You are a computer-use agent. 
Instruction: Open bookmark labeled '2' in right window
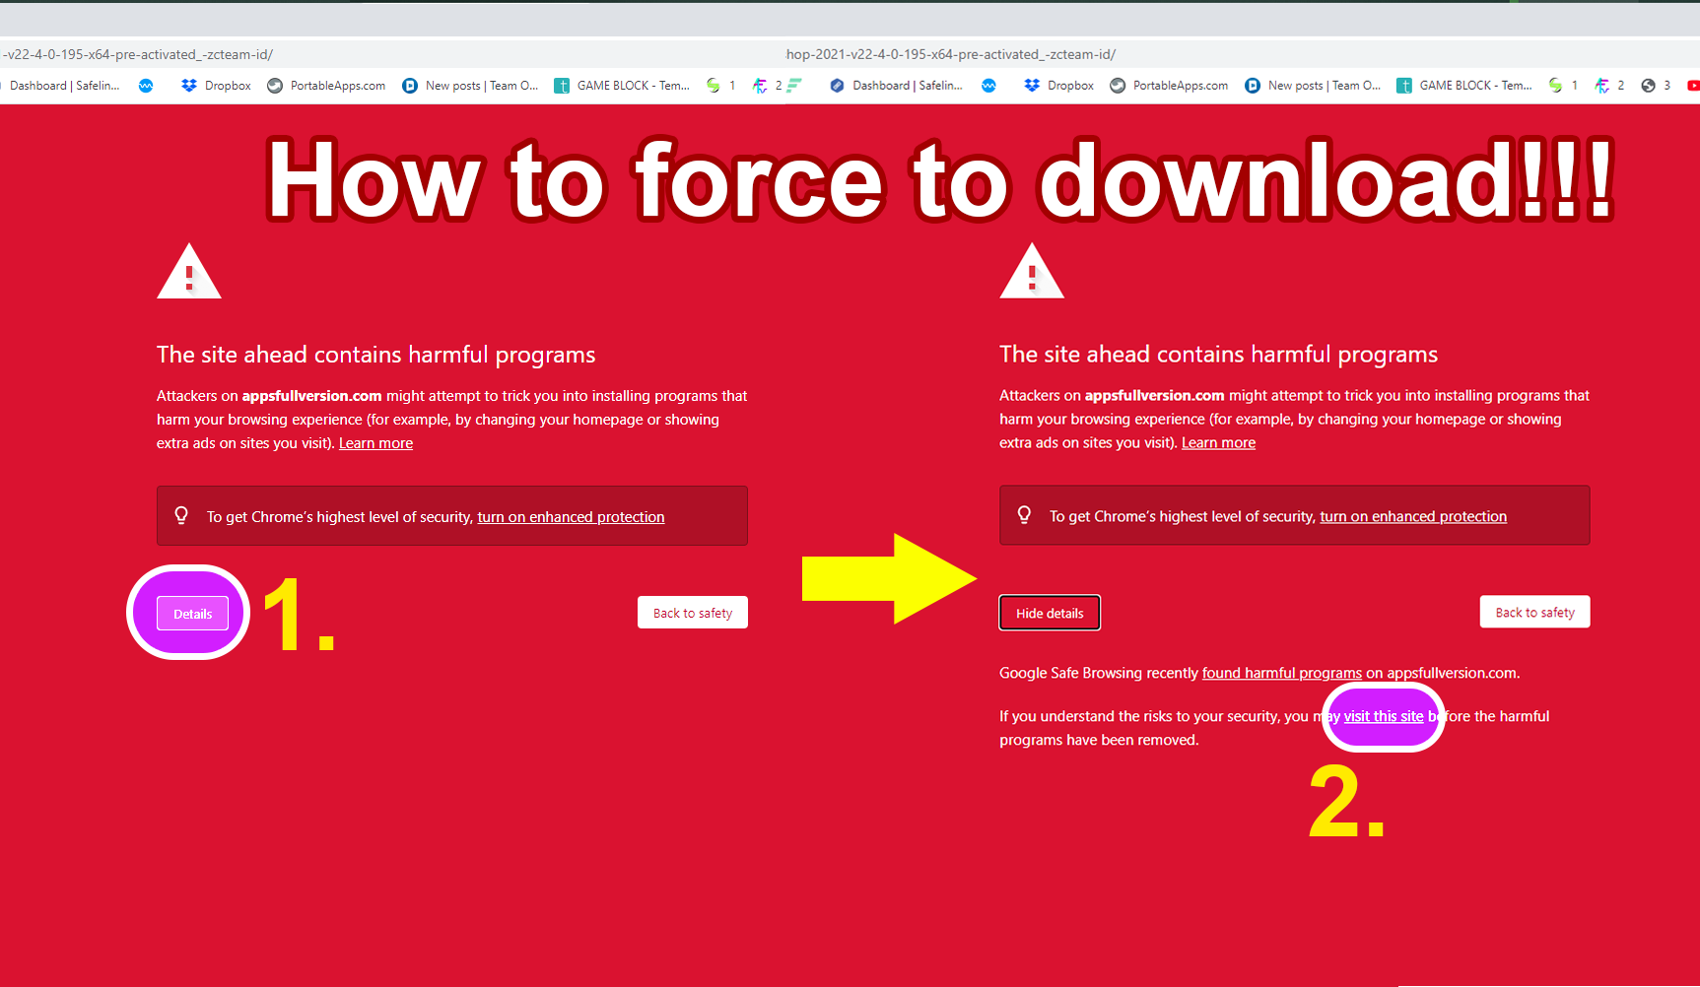(x=1609, y=86)
